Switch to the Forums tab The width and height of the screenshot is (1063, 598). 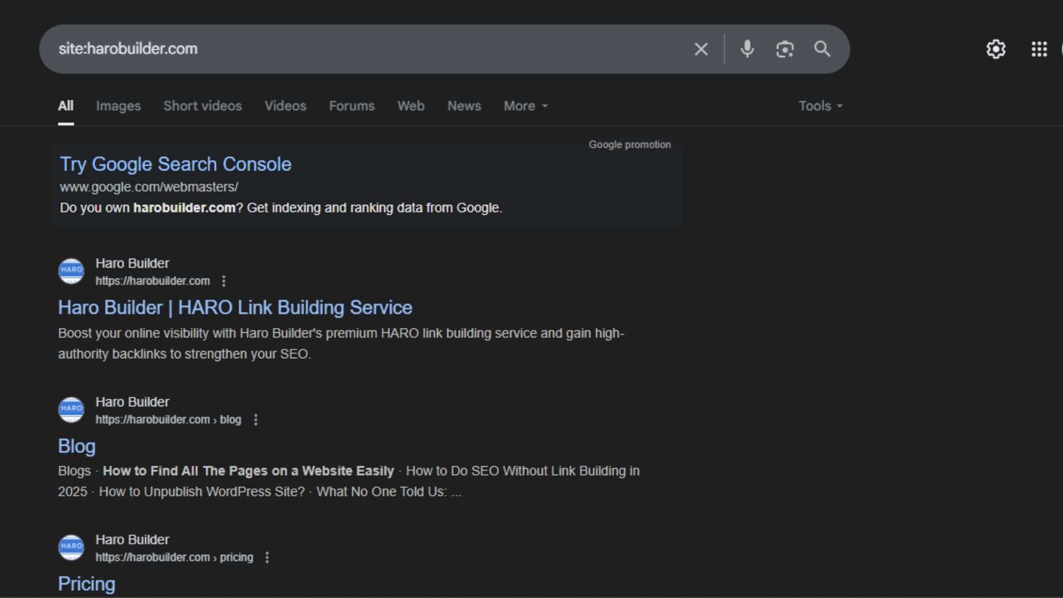tap(352, 106)
